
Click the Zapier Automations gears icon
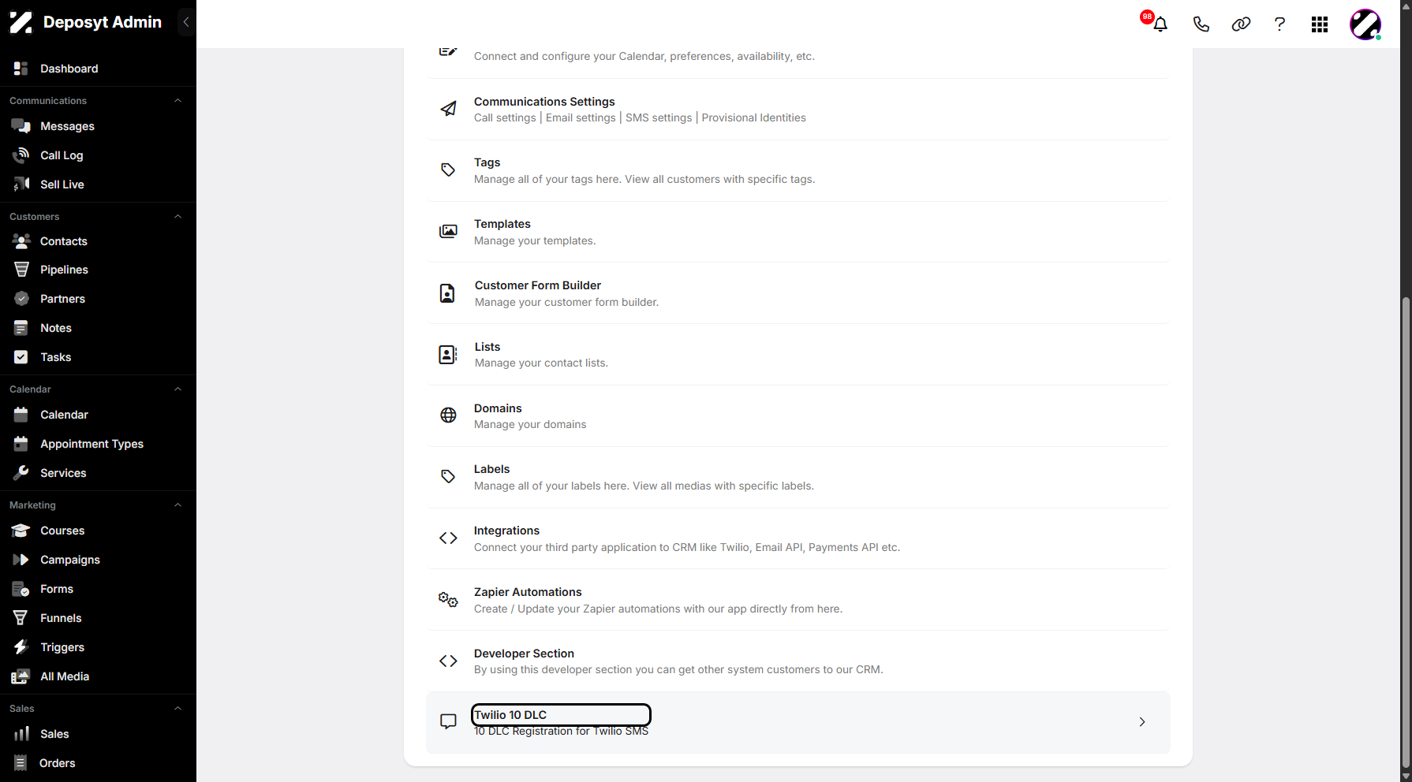(x=448, y=599)
